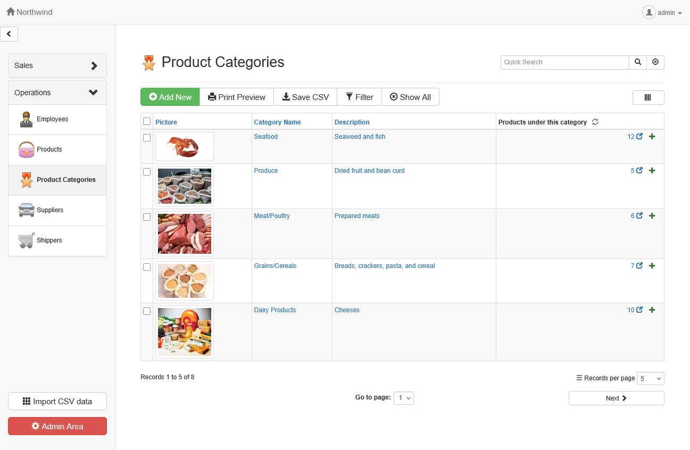Click the Shippers cart icon

click(x=26, y=240)
